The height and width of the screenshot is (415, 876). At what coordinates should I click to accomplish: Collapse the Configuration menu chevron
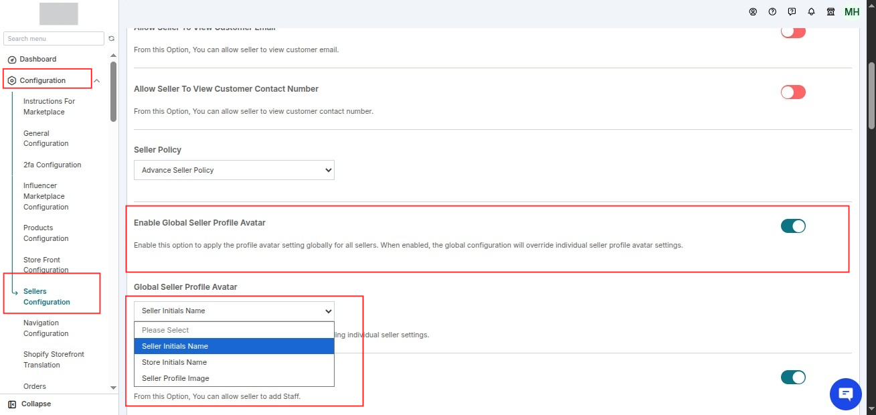click(x=97, y=81)
